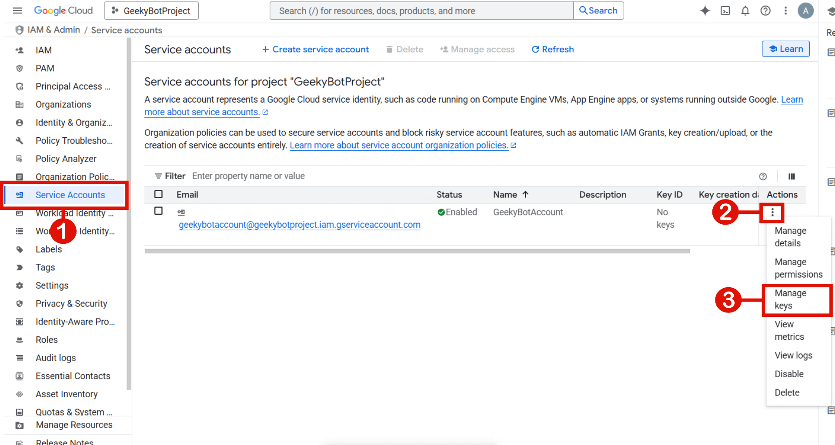Open the help question mark menu
This screenshot has height=445, width=835.
765,10
